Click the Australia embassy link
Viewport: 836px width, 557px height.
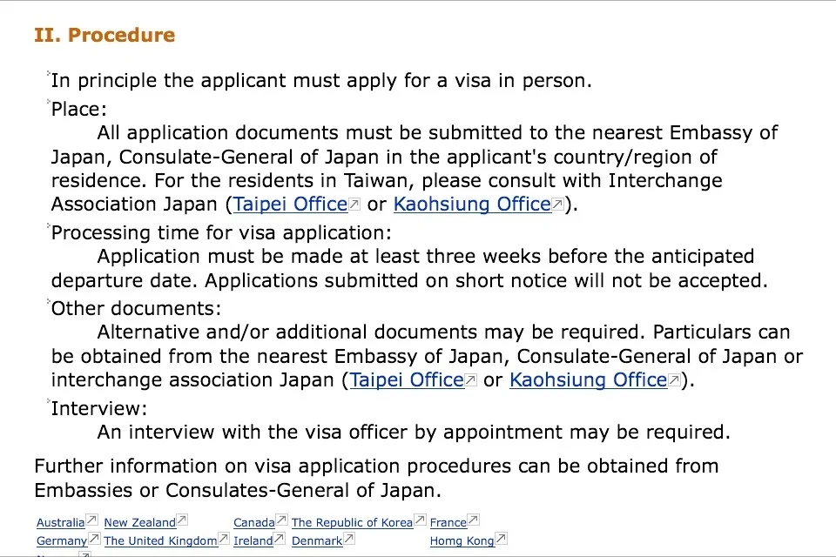tap(61, 522)
